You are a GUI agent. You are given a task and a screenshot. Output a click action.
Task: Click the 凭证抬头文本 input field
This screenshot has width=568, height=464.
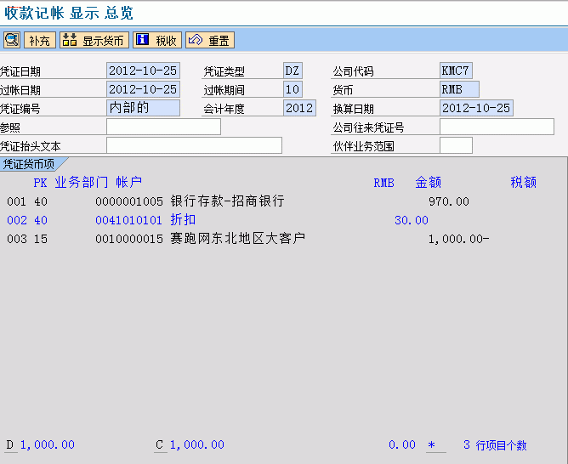pos(194,145)
